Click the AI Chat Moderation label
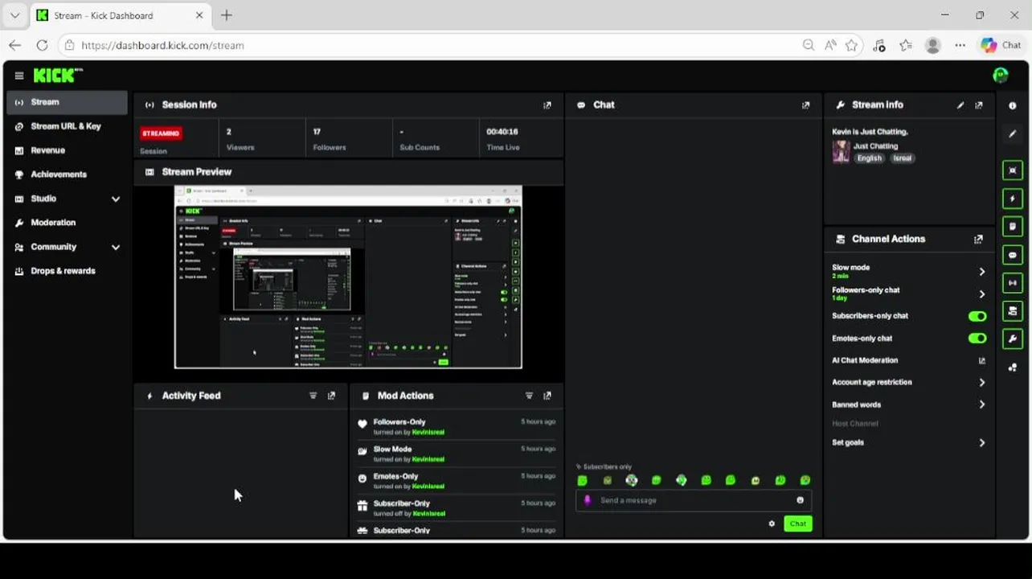Viewport: 1032px width, 579px height. click(865, 360)
